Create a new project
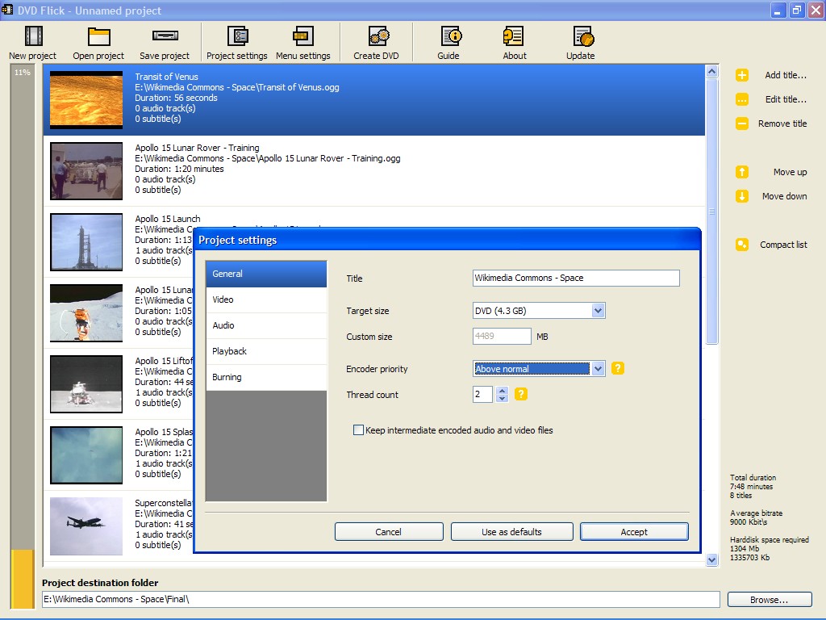The height and width of the screenshot is (620, 826). coord(32,40)
